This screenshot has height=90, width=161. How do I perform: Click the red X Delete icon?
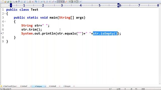click(x=33, y=2)
